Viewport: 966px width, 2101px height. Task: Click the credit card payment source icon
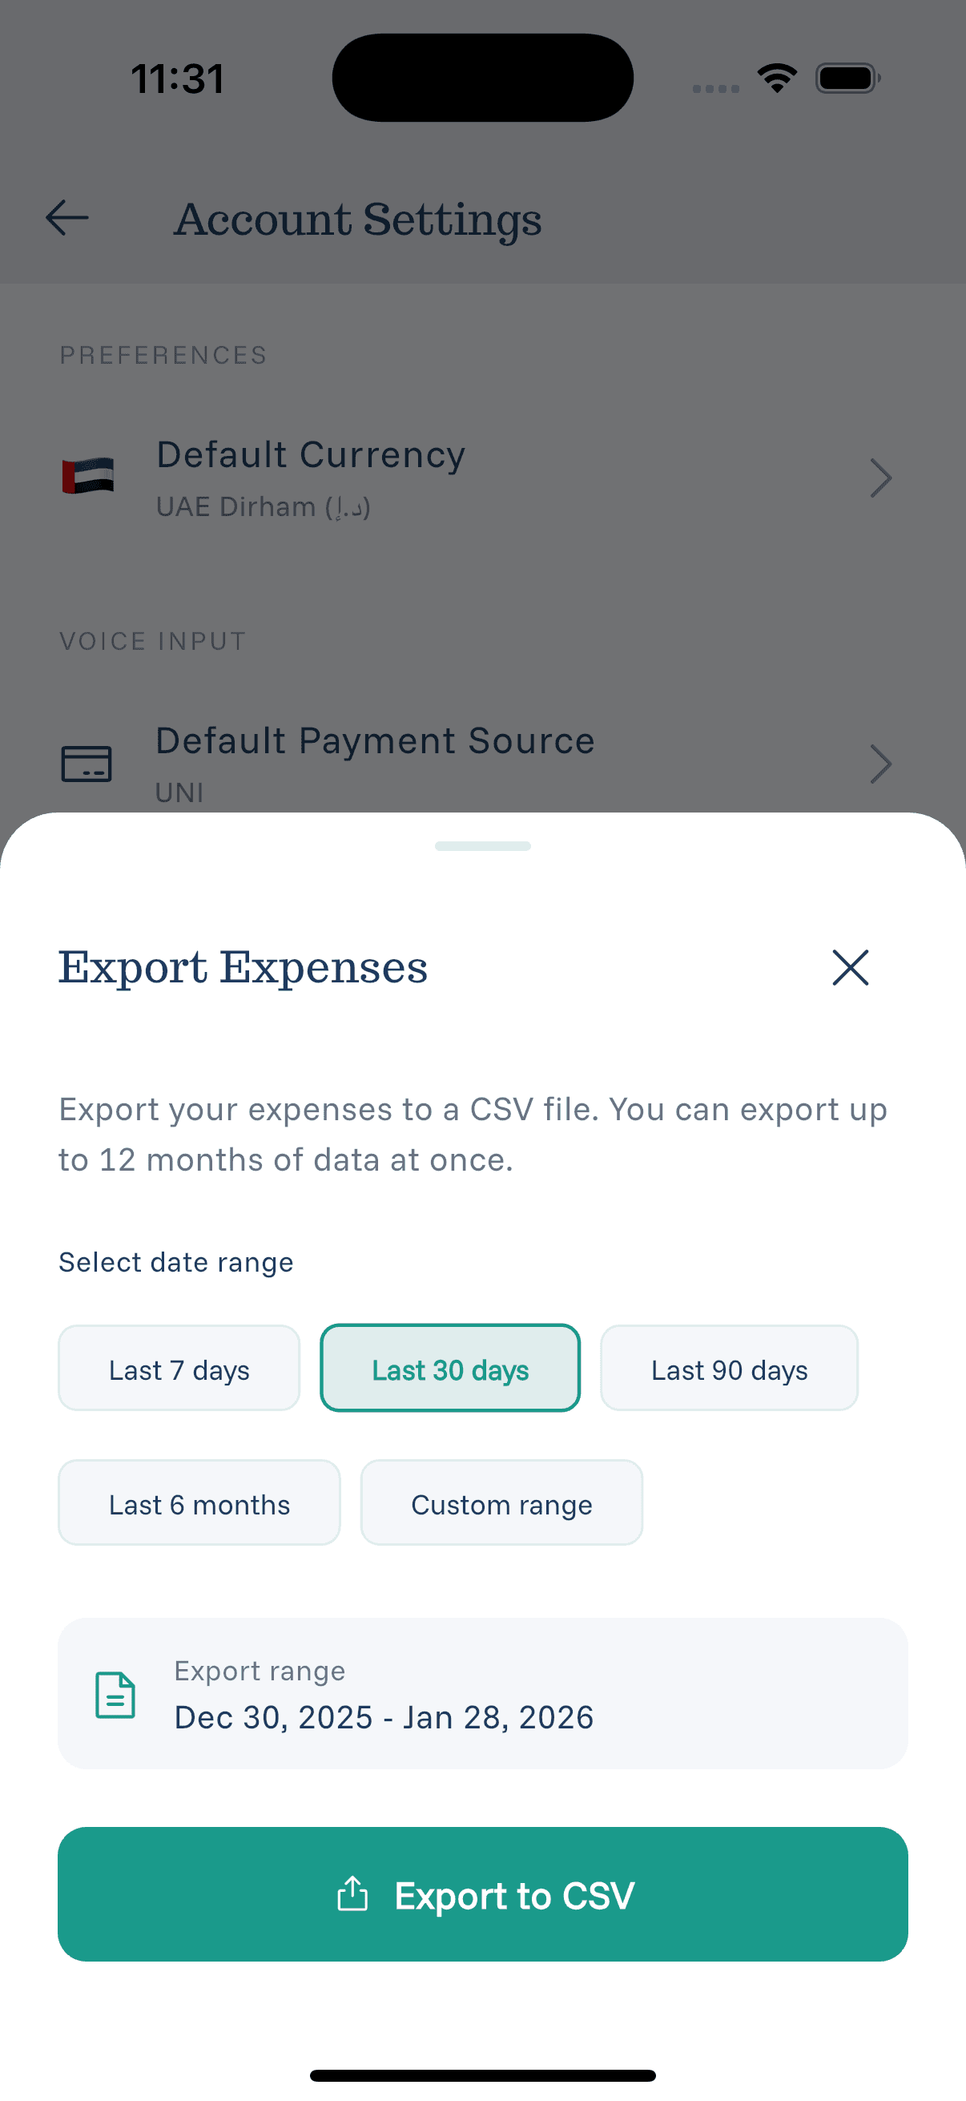point(88,764)
